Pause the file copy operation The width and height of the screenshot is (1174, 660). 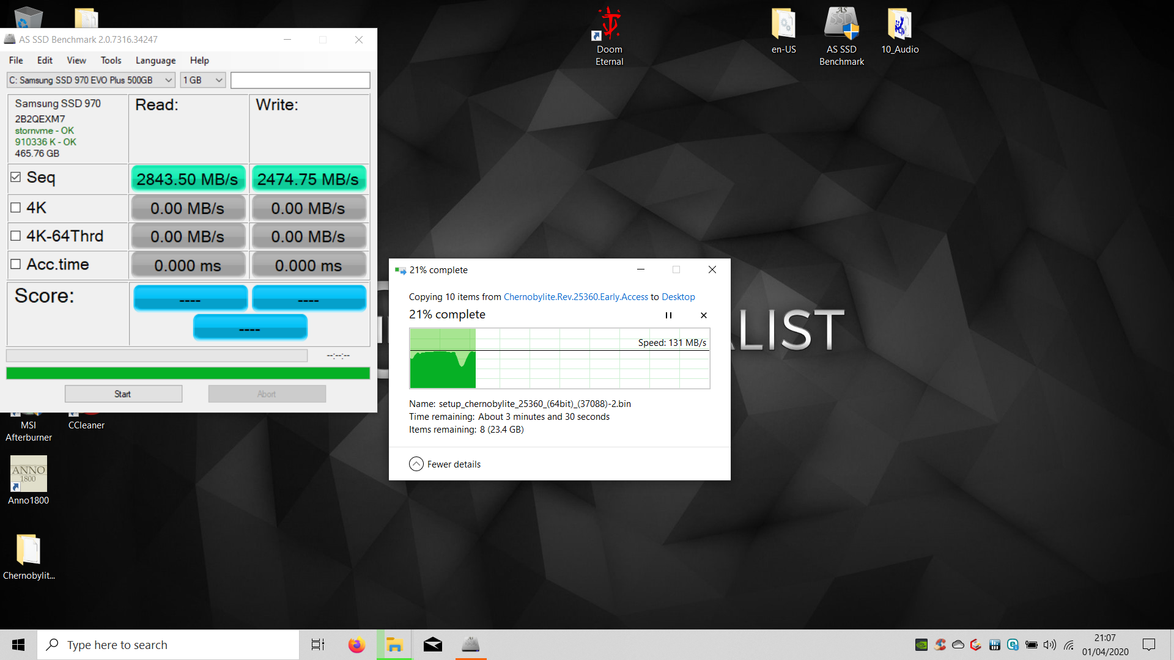tap(668, 315)
